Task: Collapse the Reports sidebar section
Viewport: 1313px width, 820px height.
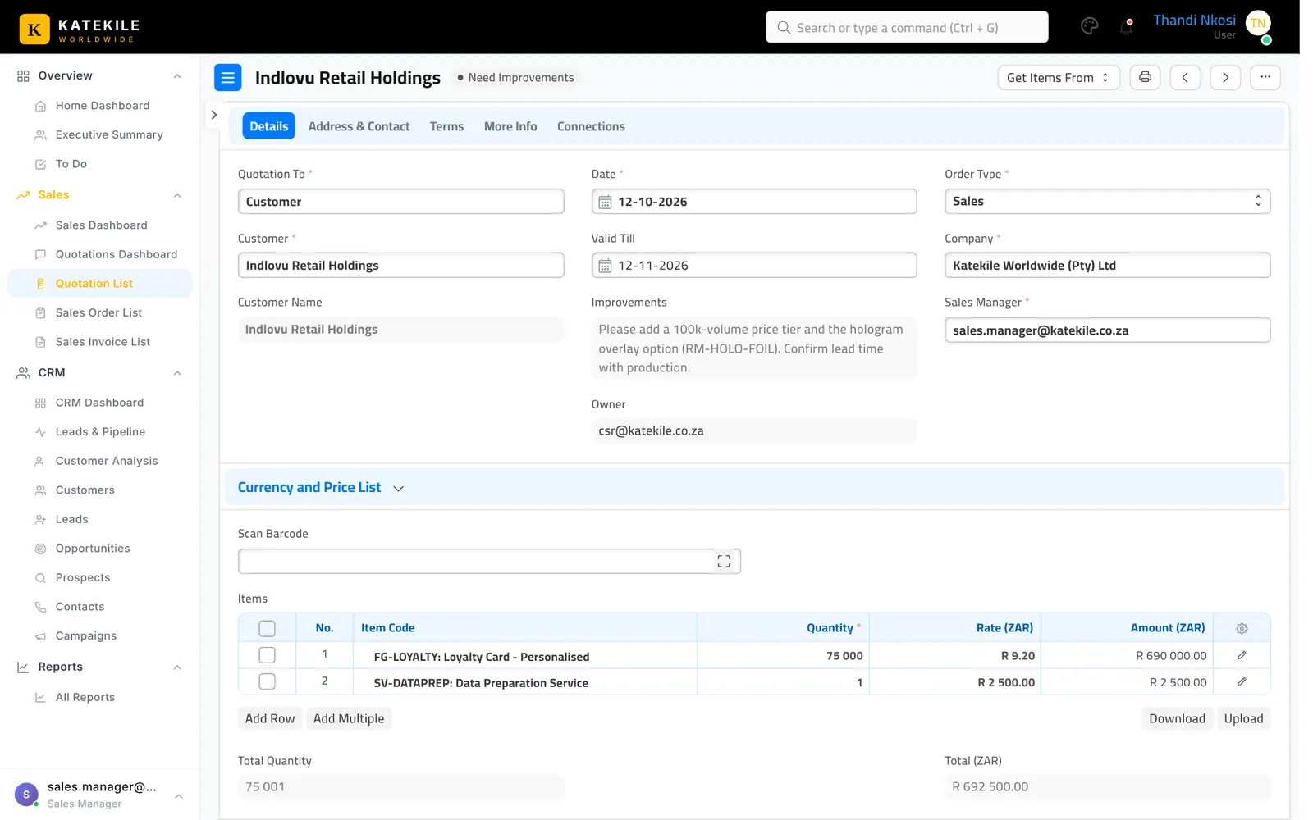Action: [177, 667]
